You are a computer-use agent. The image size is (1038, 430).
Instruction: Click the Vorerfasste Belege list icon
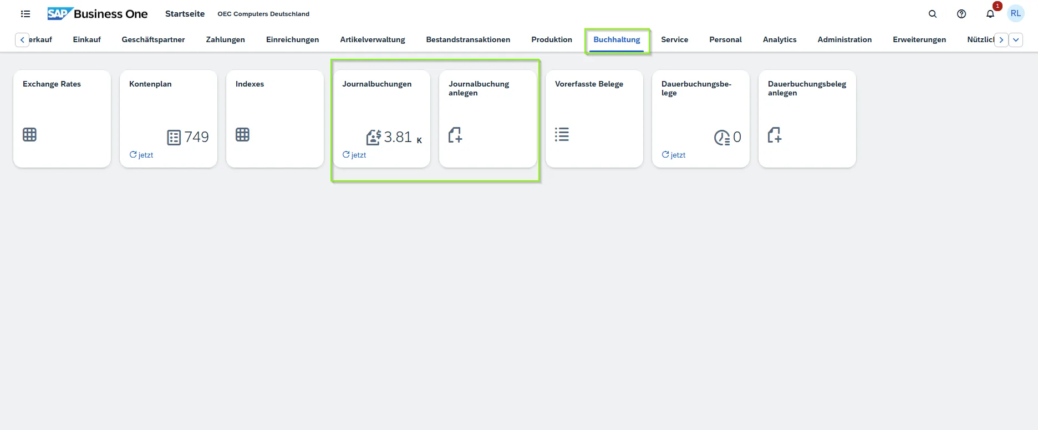(x=562, y=135)
